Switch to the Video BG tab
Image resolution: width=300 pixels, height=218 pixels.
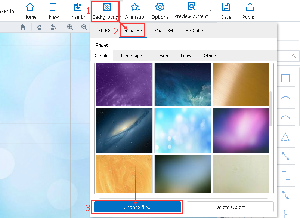pyautogui.click(x=164, y=30)
